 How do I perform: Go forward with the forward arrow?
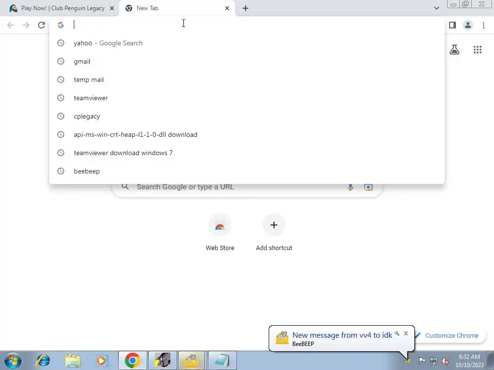click(x=26, y=25)
